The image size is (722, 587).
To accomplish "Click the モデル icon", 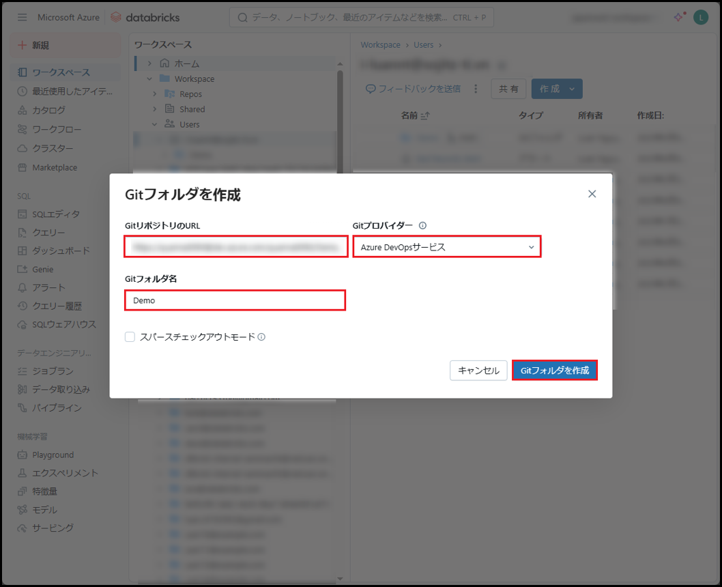I will 22,510.
